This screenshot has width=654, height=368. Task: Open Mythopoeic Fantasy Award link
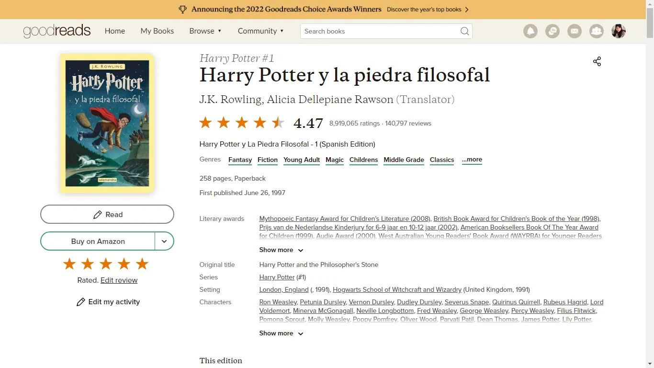click(x=345, y=218)
